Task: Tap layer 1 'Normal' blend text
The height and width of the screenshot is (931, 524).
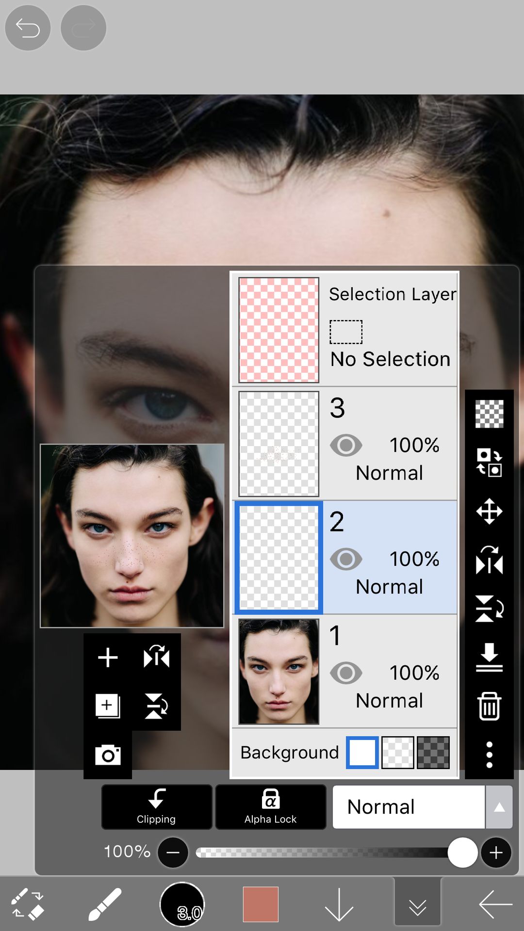Action: click(390, 701)
